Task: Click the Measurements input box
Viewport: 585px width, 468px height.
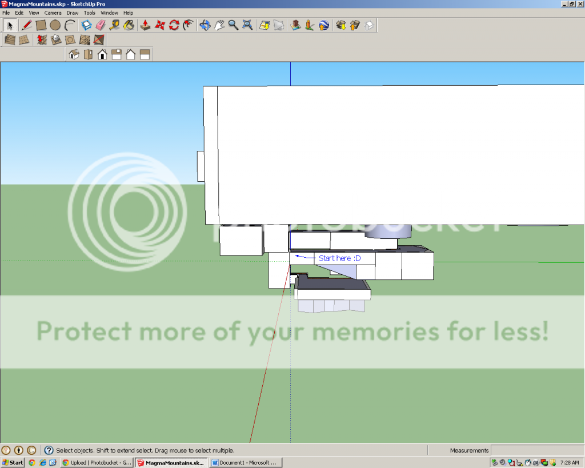Action: tap(536, 450)
